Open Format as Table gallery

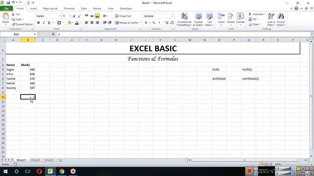[198, 20]
